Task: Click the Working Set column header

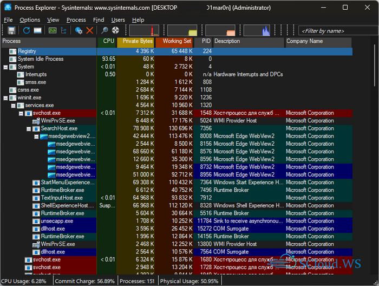Action: pyautogui.click(x=175, y=41)
